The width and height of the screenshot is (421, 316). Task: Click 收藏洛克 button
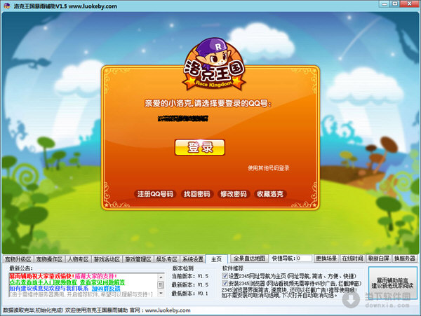coord(270,194)
